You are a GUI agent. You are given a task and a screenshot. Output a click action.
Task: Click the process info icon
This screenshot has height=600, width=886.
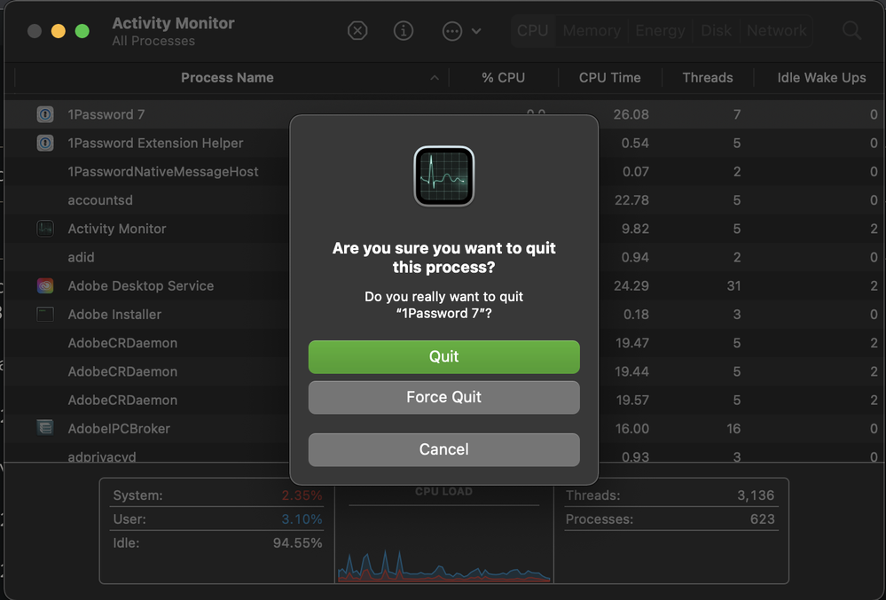point(404,31)
